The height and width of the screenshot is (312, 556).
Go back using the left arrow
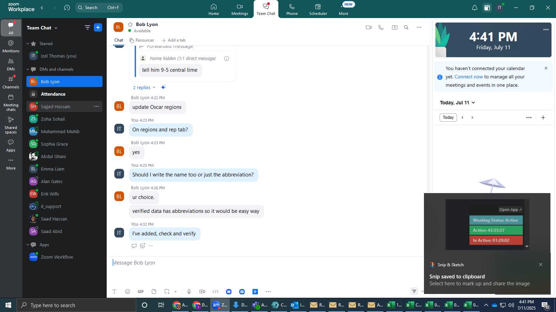(42, 8)
